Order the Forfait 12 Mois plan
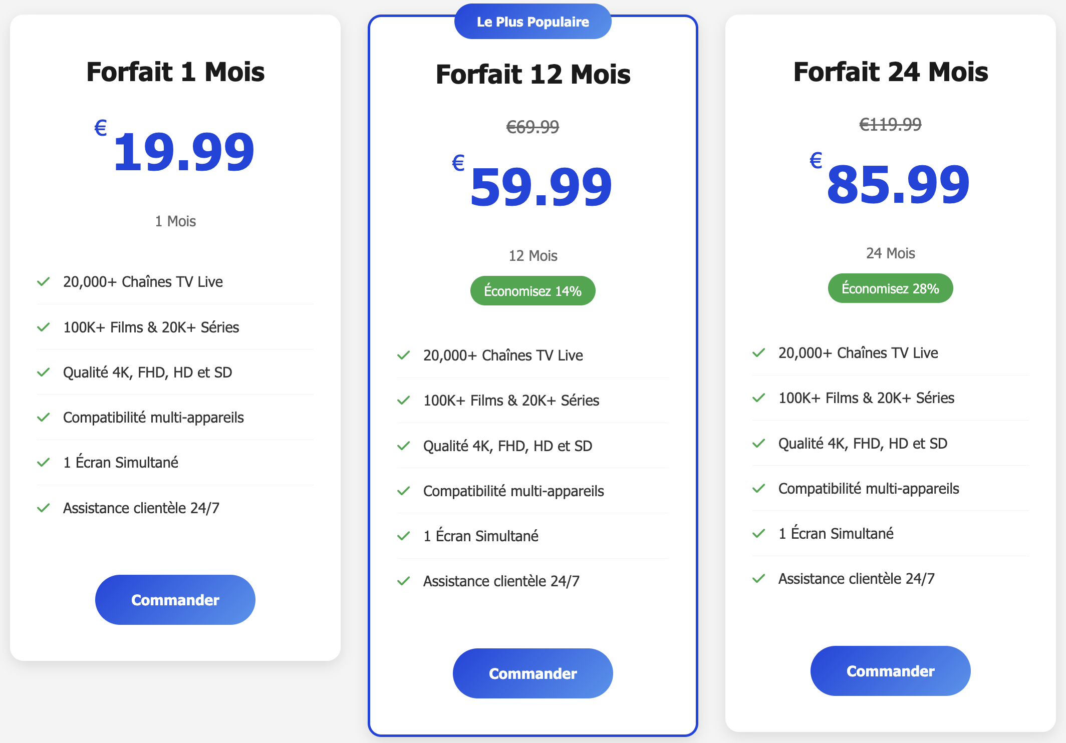The image size is (1066, 743). [x=532, y=673]
